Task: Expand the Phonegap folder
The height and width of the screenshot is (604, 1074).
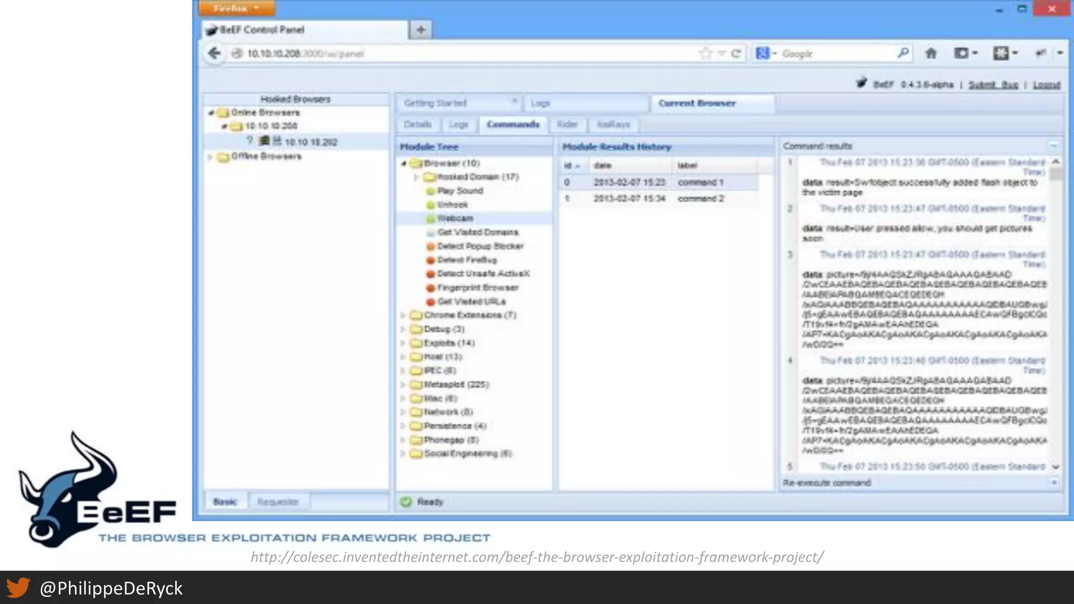Action: click(403, 440)
